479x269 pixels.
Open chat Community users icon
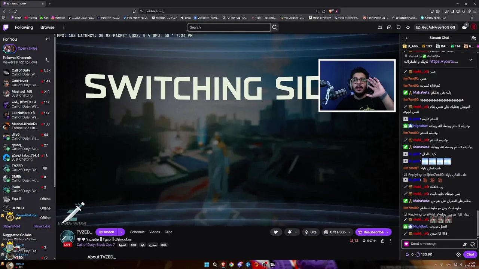coord(473,38)
